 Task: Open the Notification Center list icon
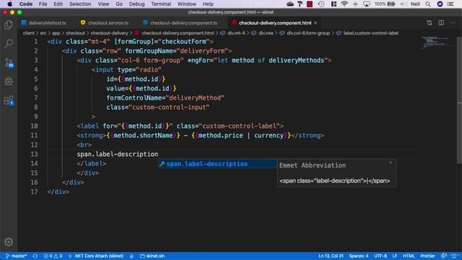[x=450, y=4]
